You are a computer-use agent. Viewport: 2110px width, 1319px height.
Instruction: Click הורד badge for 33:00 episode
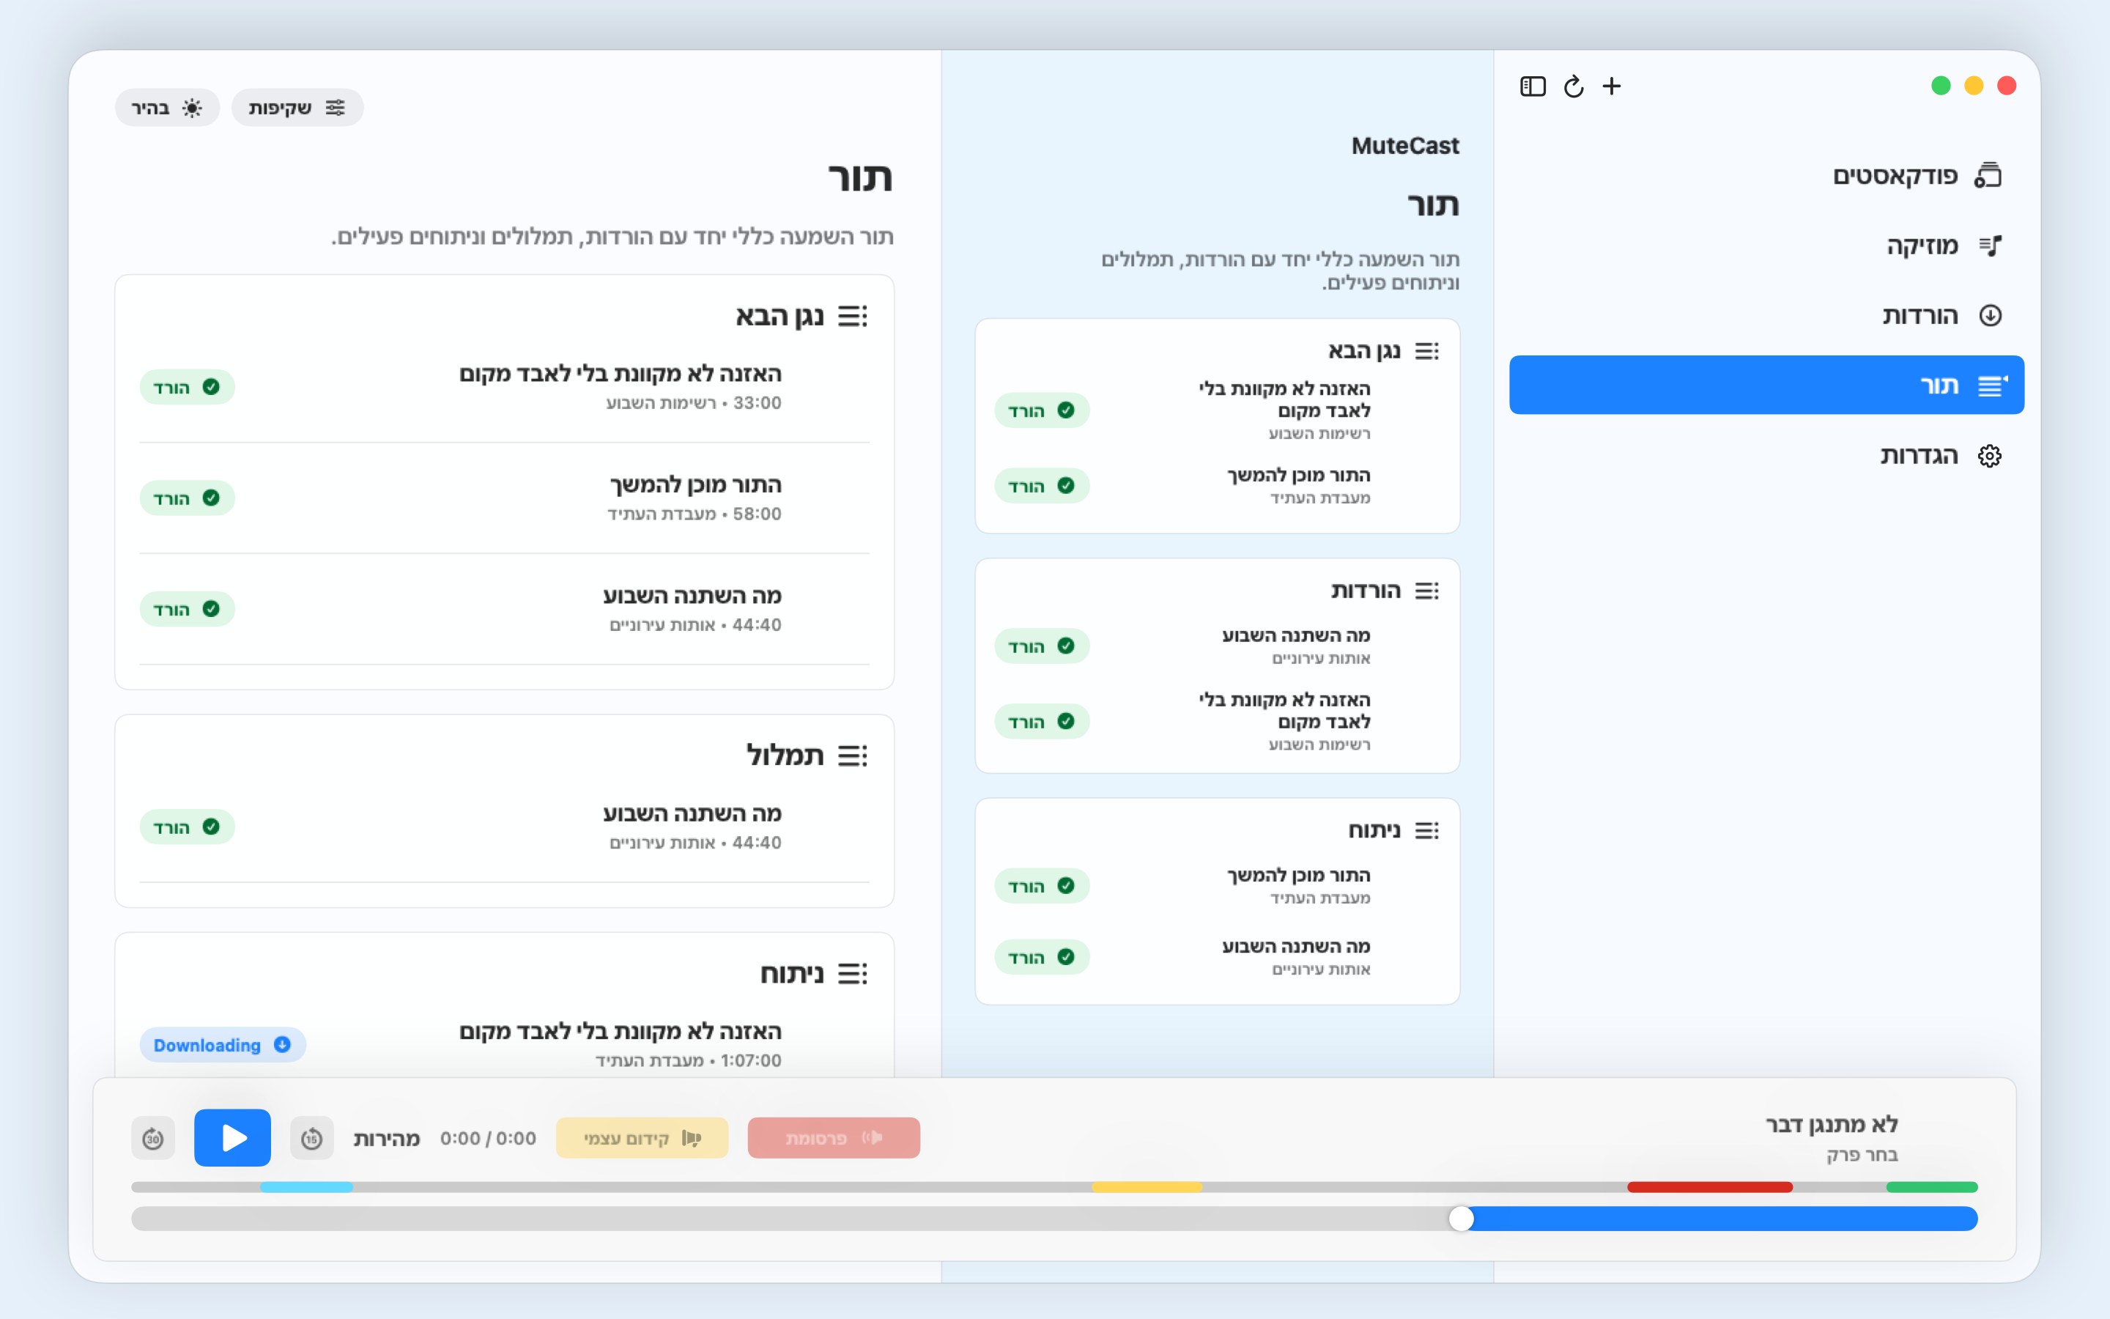pyautogui.click(x=188, y=386)
